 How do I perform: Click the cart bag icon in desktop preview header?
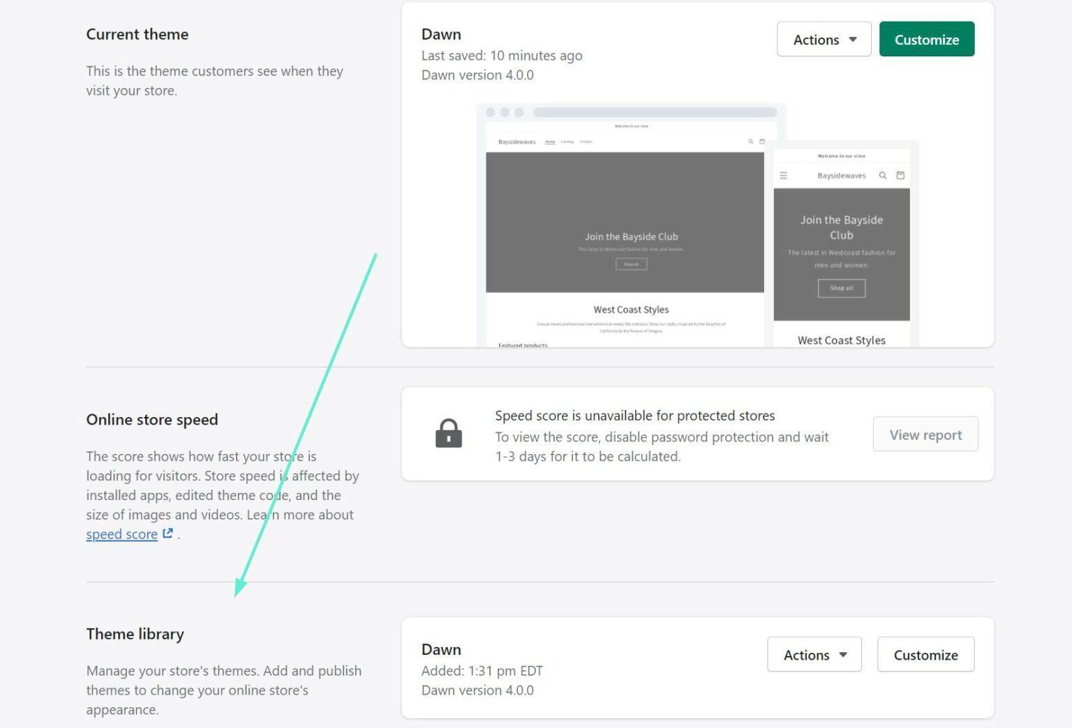[x=762, y=141]
